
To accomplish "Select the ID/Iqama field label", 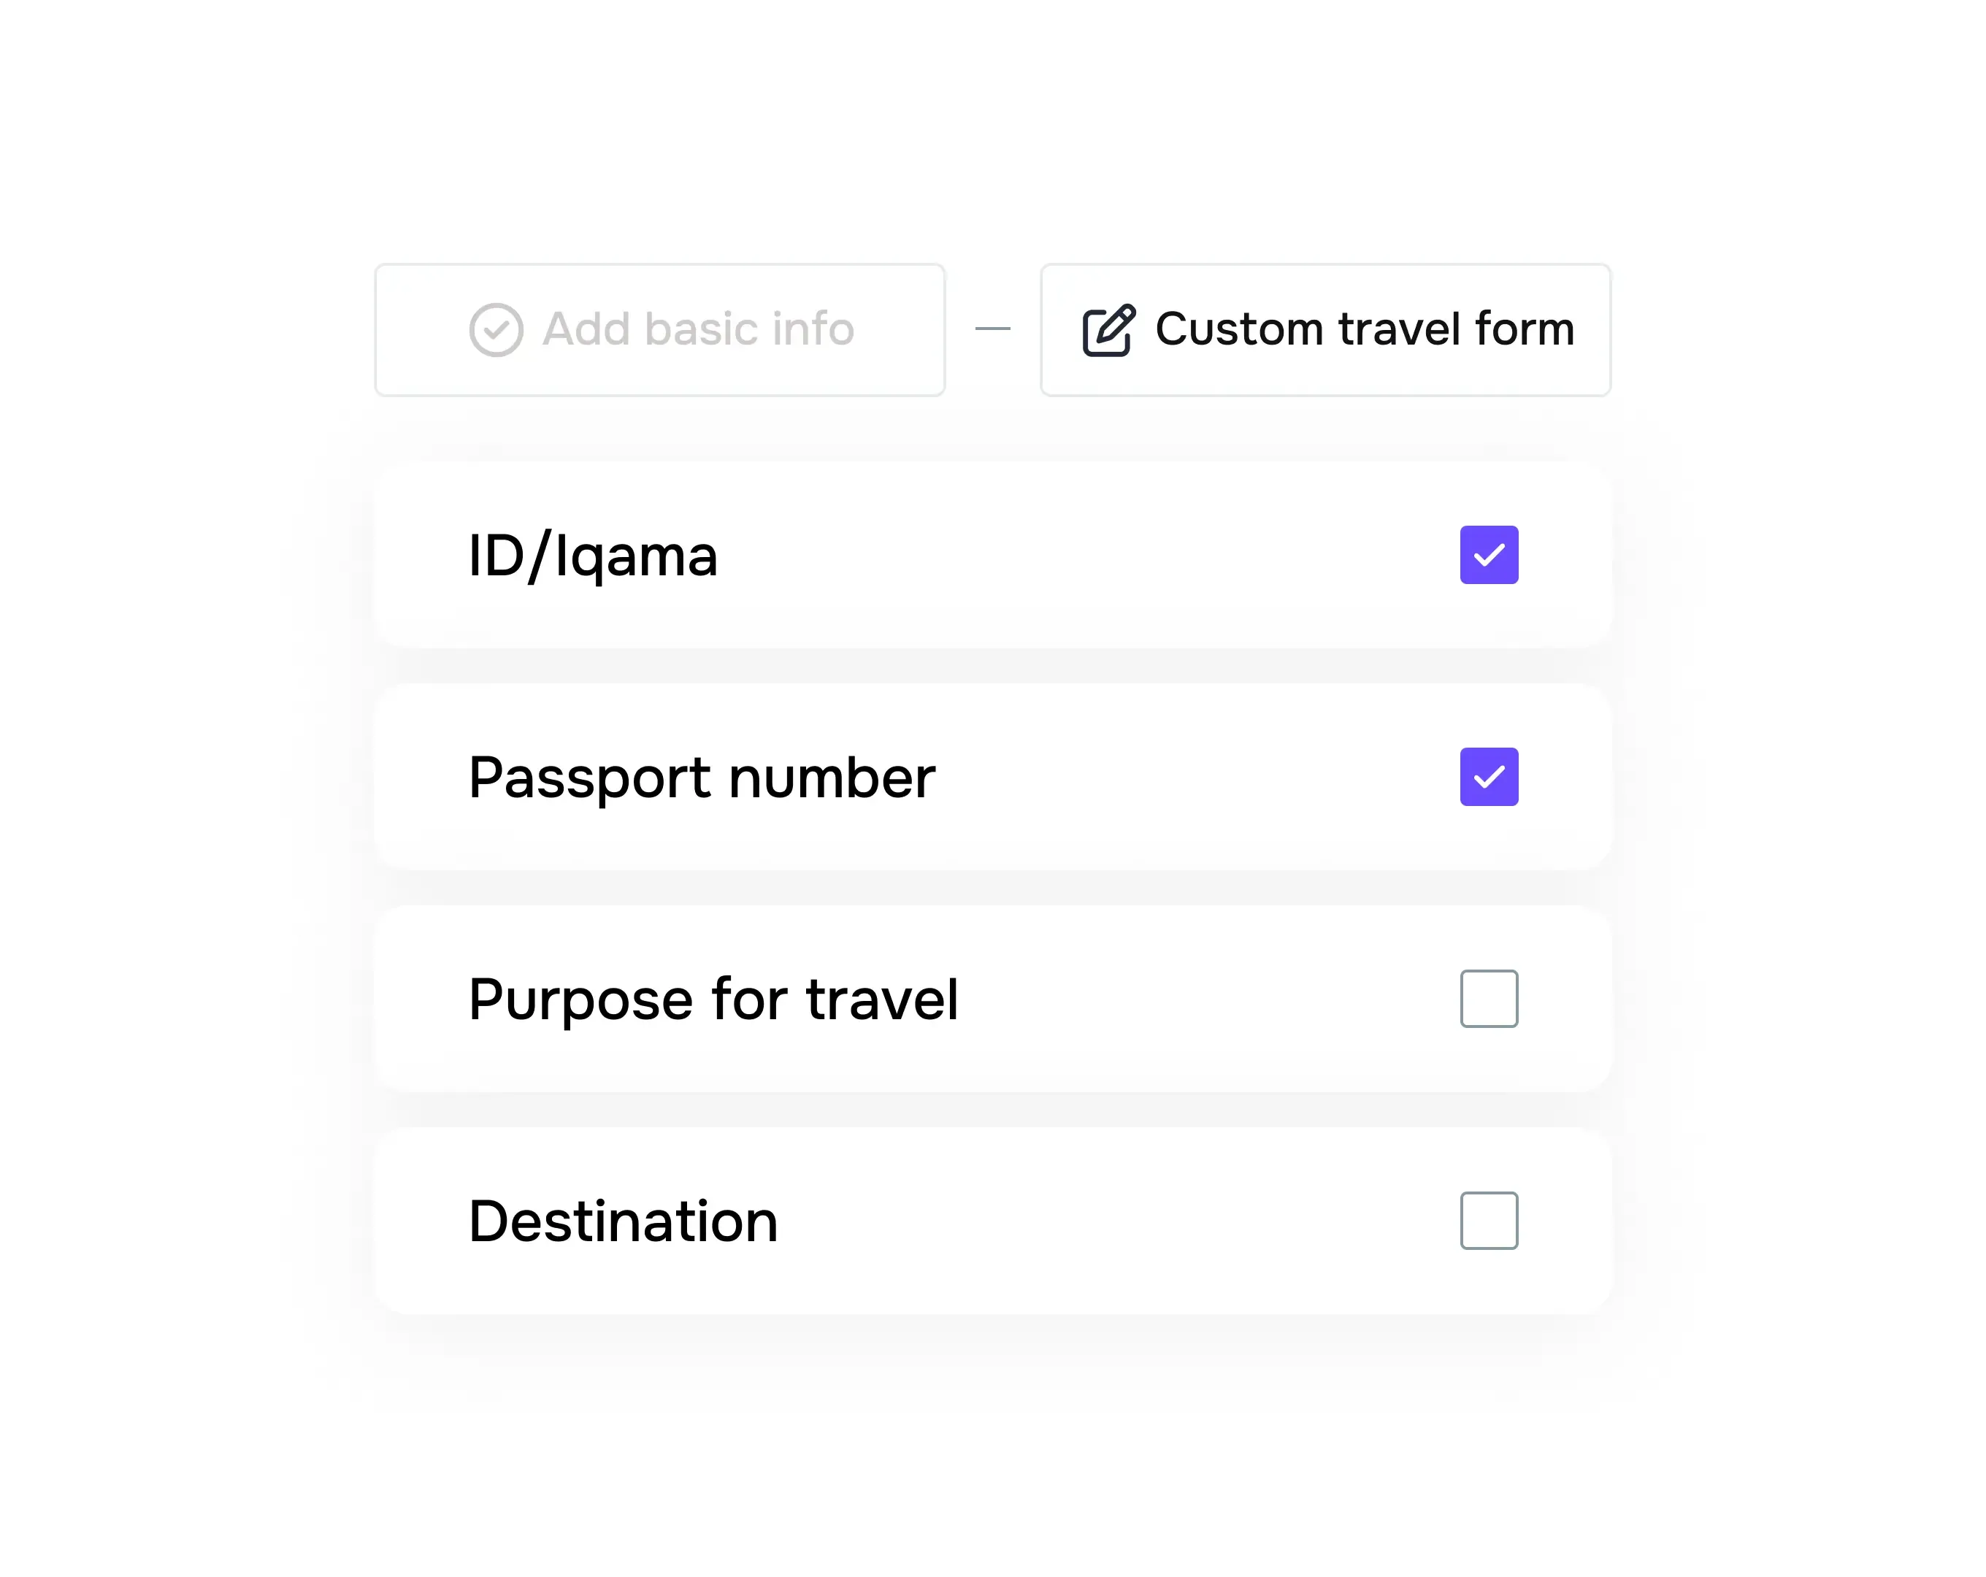I will pos(593,555).
